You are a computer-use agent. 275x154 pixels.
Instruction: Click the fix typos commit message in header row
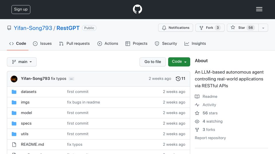58,79
